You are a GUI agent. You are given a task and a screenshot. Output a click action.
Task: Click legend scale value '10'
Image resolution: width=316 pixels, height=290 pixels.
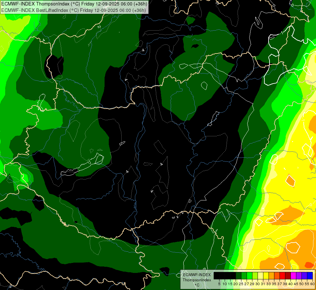click(x=225, y=284)
